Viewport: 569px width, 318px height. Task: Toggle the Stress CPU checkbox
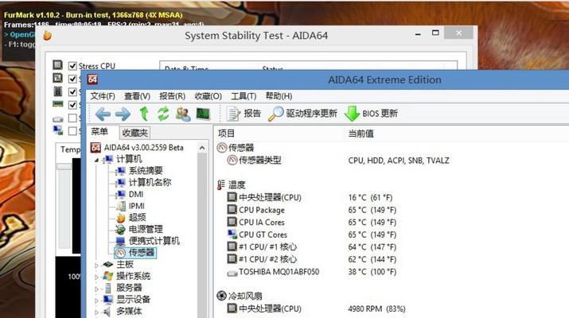click(72, 66)
